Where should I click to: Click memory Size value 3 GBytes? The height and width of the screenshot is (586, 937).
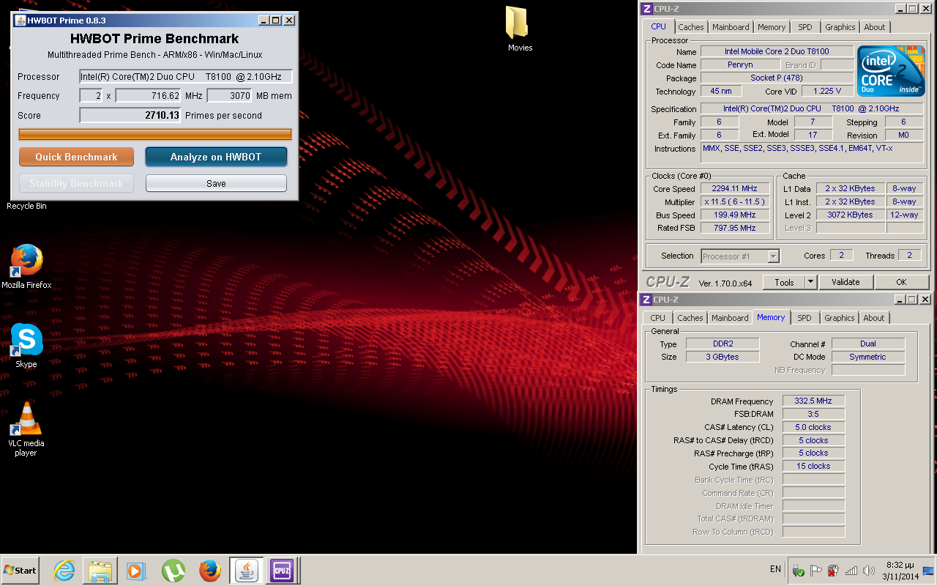(723, 357)
